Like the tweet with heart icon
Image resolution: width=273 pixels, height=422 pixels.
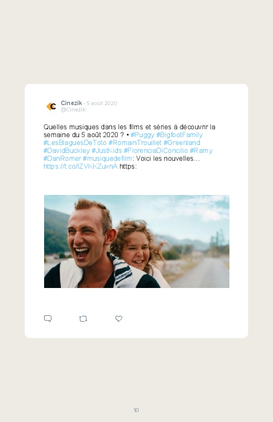point(119,318)
